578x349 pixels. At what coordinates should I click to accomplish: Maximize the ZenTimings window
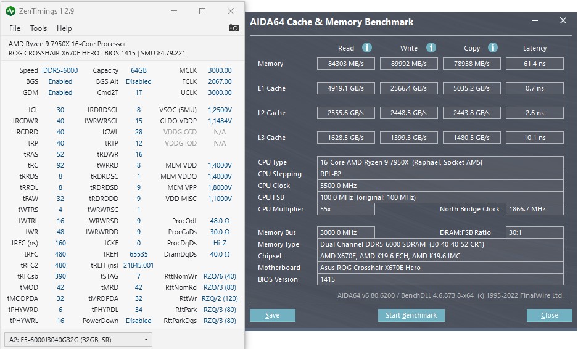[202, 11]
